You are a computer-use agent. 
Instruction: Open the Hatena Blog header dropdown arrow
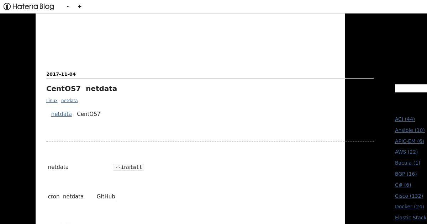(68, 7)
